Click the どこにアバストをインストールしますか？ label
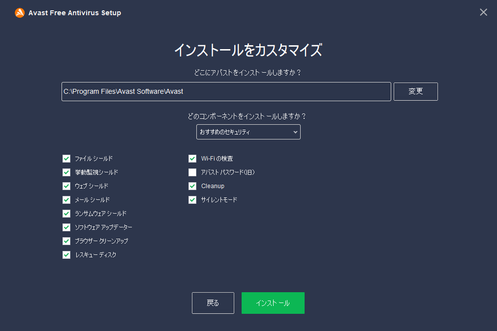The image size is (497, 331). pyautogui.click(x=248, y=73)
